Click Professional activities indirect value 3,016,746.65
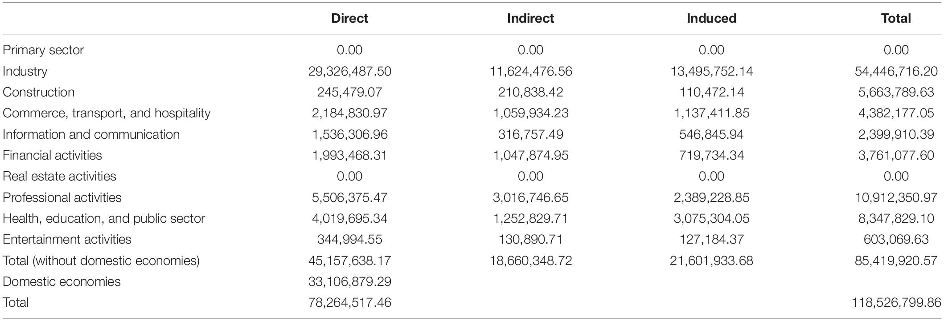This screenshot has width=944, height=321. click(x=530, y=197)
